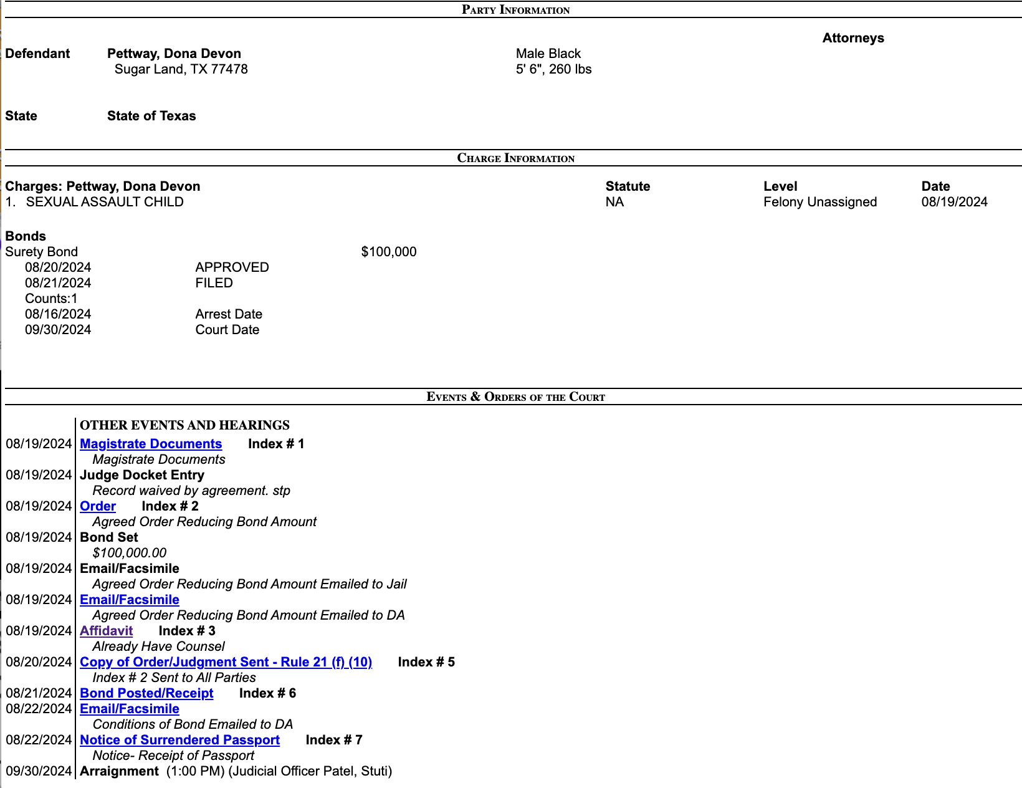Click the Judge Docket Entry text
This screenshot has height=788, width=1022.
click(x=142, y=475)
